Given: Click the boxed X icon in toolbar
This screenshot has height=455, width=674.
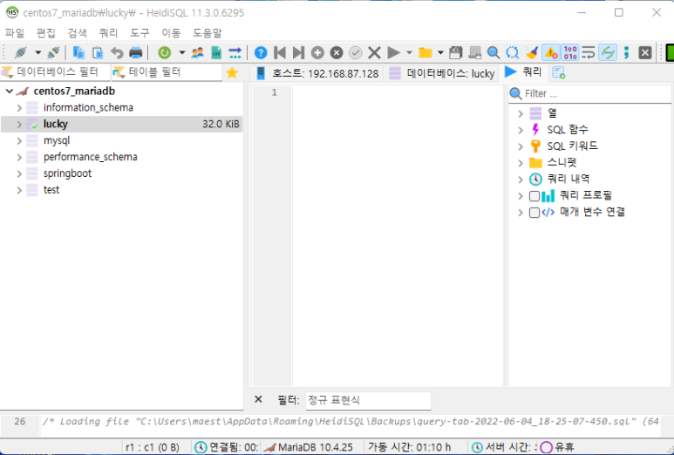Looking at the screenshot, I should (x=645, y=53).
